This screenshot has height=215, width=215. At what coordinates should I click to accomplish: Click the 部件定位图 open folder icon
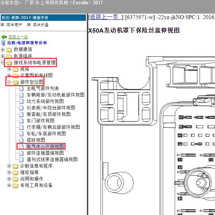click(x=16, y=82)
